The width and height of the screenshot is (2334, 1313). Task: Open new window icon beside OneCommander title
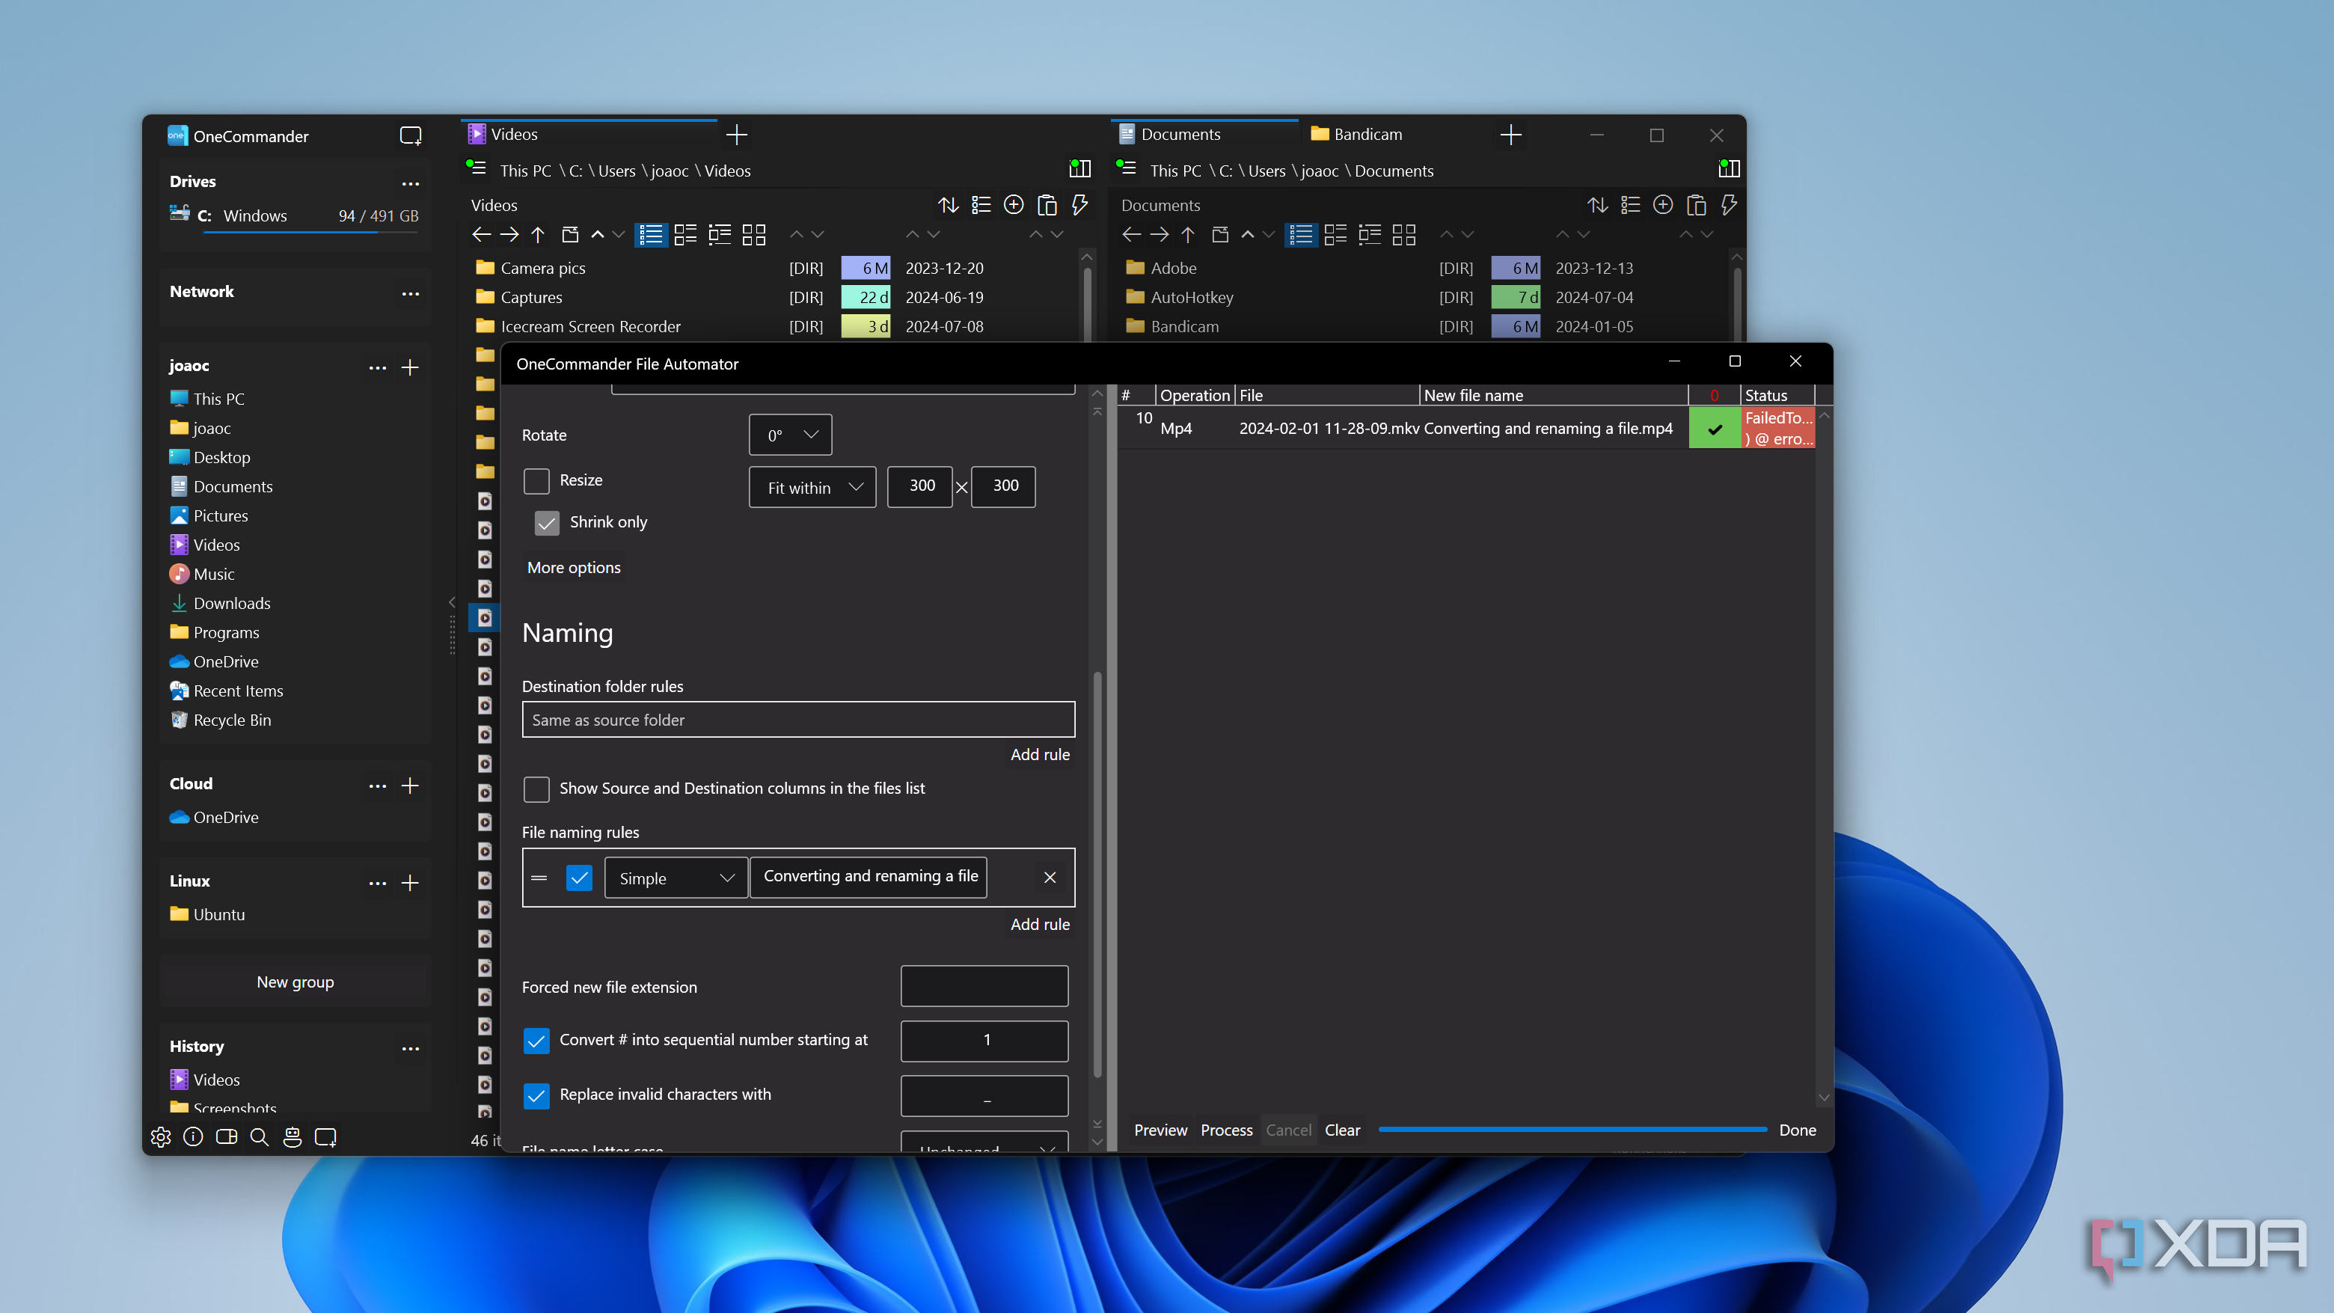point(411,136)
